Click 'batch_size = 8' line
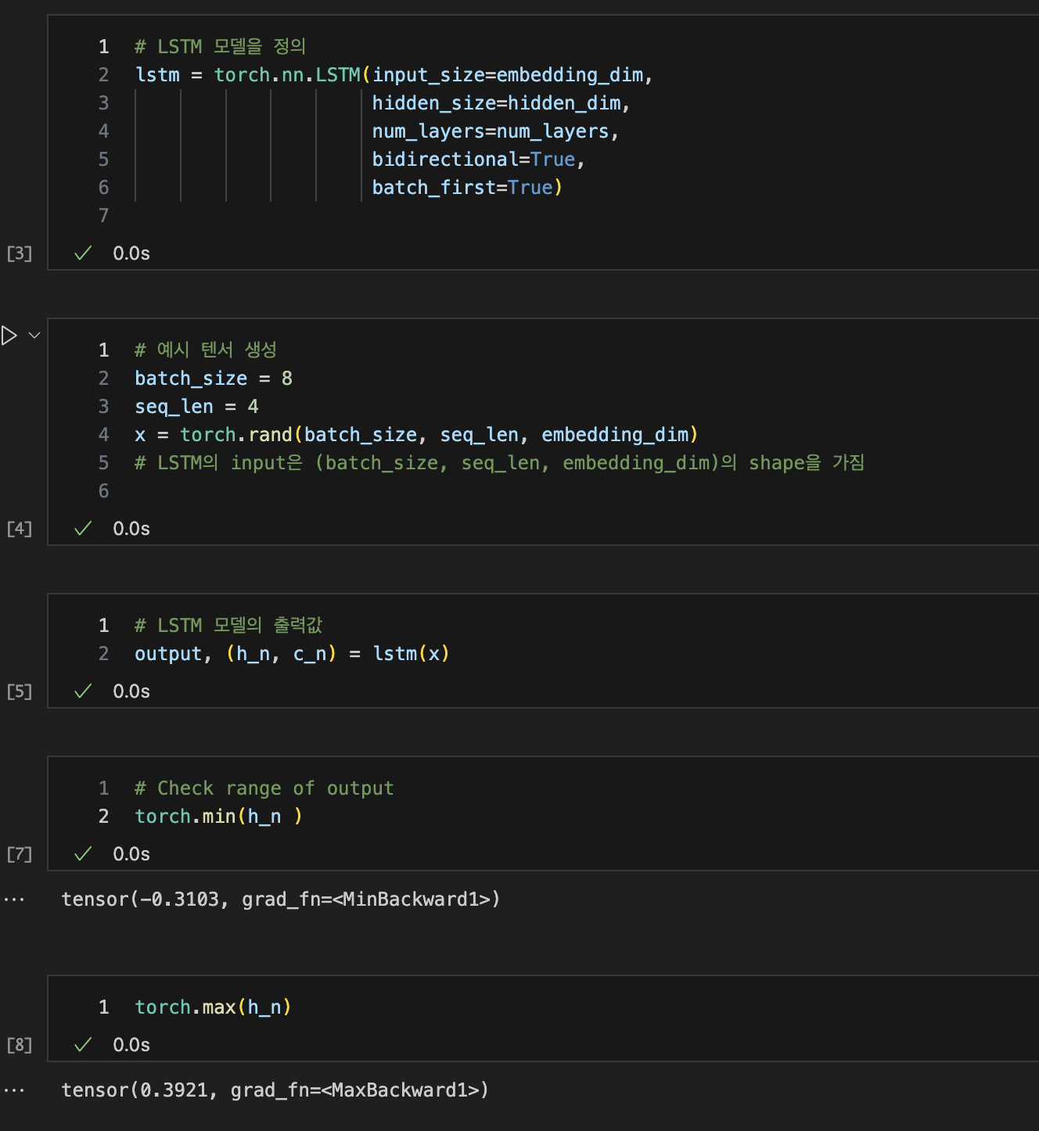This screenshot has width=1039, height=1131. (x=214, y=379)
